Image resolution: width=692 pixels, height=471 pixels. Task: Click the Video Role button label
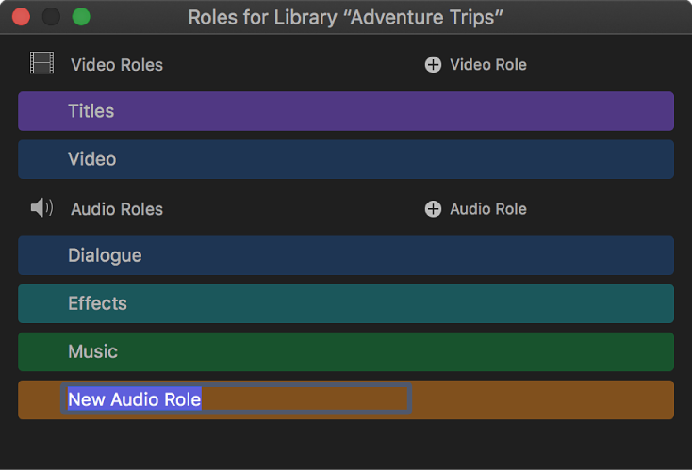[x=487, y=65]
